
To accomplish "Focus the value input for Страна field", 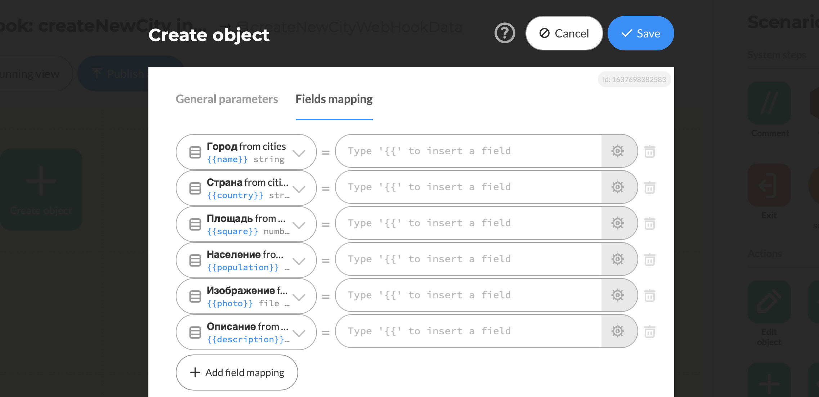I will pyautogui.click(x=468, y=187).
